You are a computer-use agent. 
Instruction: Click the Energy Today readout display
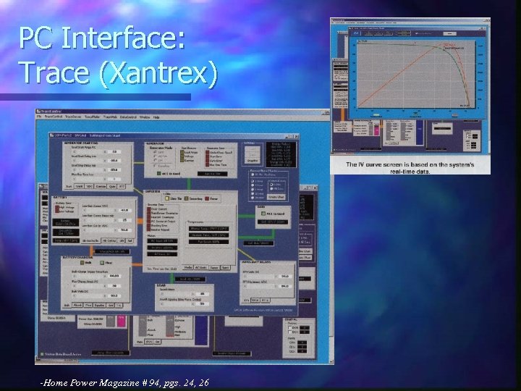click(x=281, y=155)
